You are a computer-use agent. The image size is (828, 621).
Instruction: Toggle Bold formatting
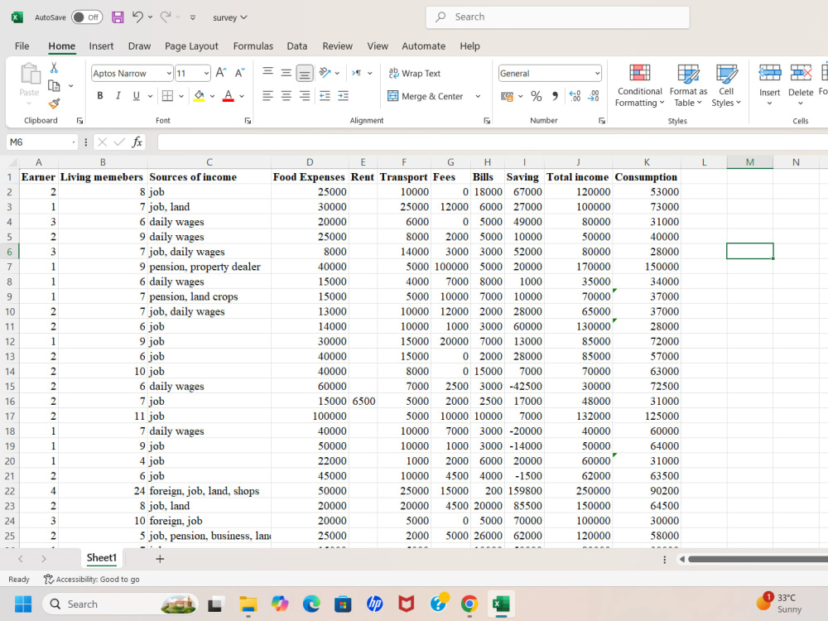[x=100, y=96]
